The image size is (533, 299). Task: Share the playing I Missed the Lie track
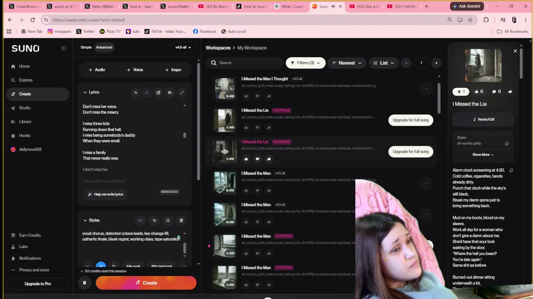[x=269, y=159]
